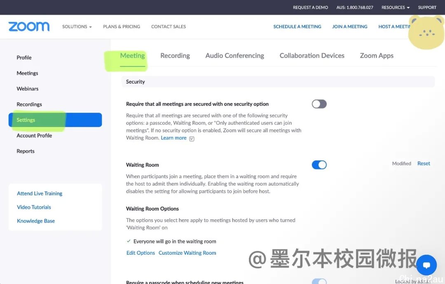
Task: Open Customize Waiting Room
Action: pyautogui.click(x=187, y=253)
